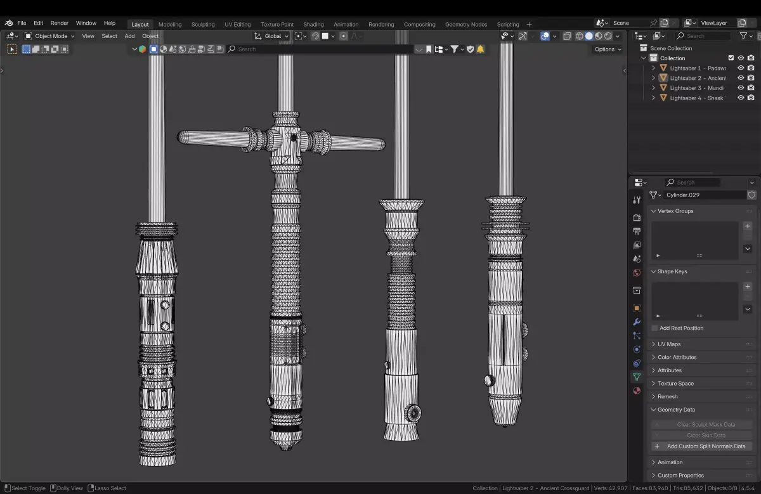Open the outliner filter dropdown
The width and height of the screenshot is (761, 494).
(x=746, y=36)
